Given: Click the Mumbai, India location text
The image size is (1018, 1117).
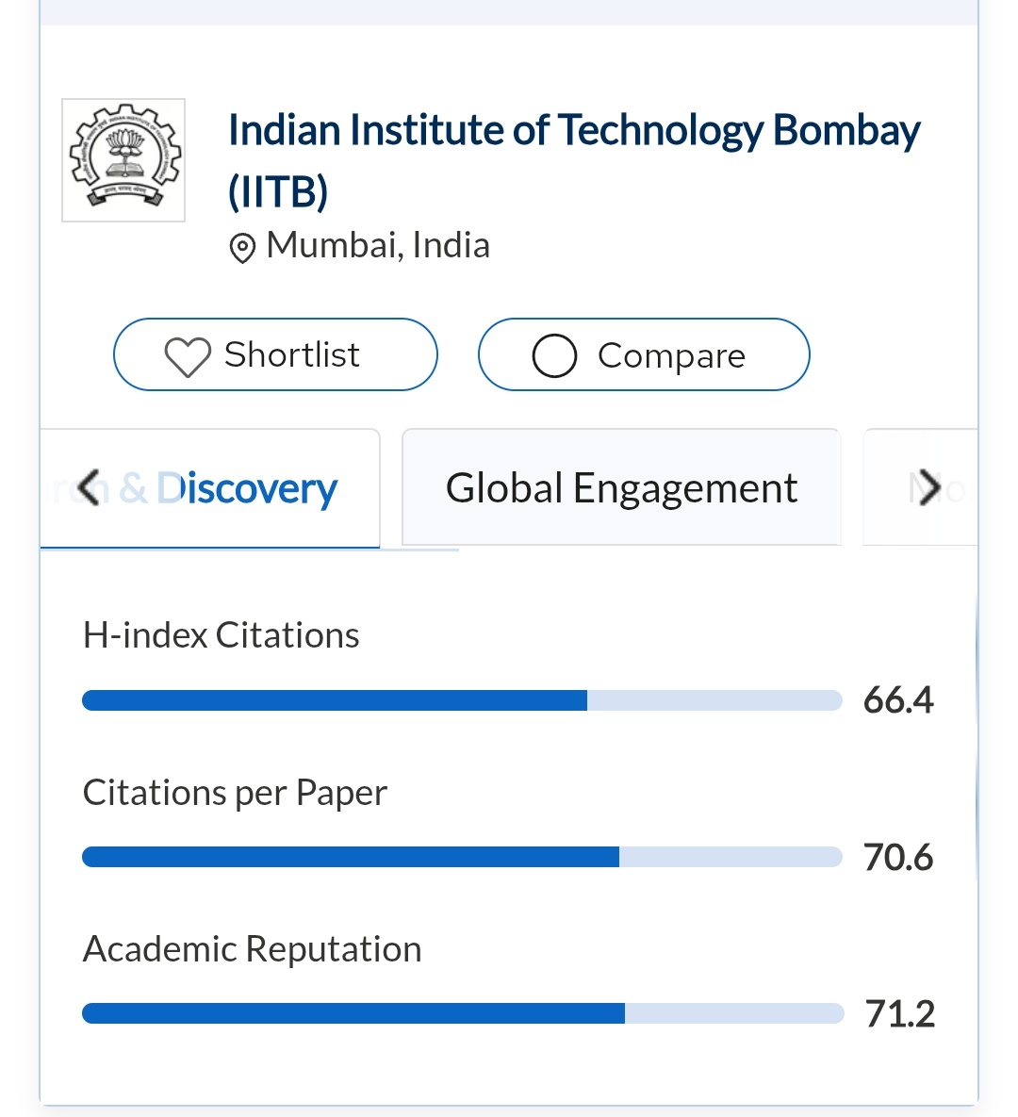Looking at the screenshot, I should click(378, 246).
